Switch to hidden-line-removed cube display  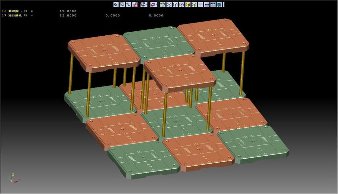[175, 5]
